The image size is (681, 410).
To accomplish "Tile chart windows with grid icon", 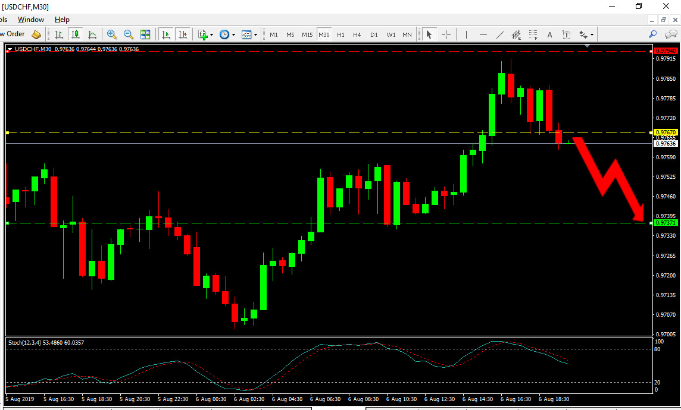I will coord(145,34).
